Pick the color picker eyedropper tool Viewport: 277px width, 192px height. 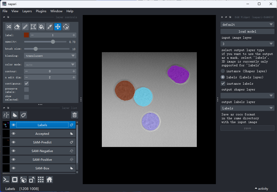click(x=50, y=27)
